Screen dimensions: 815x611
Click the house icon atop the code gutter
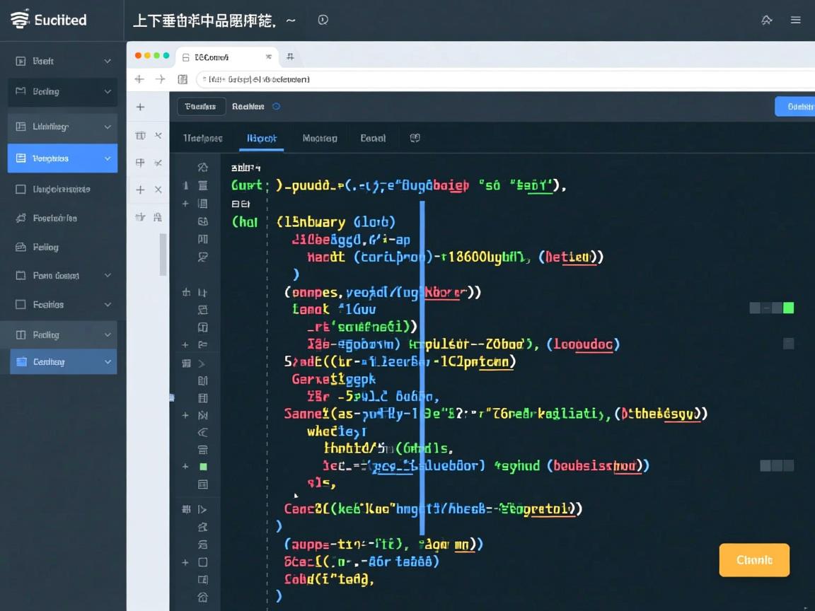203,168
